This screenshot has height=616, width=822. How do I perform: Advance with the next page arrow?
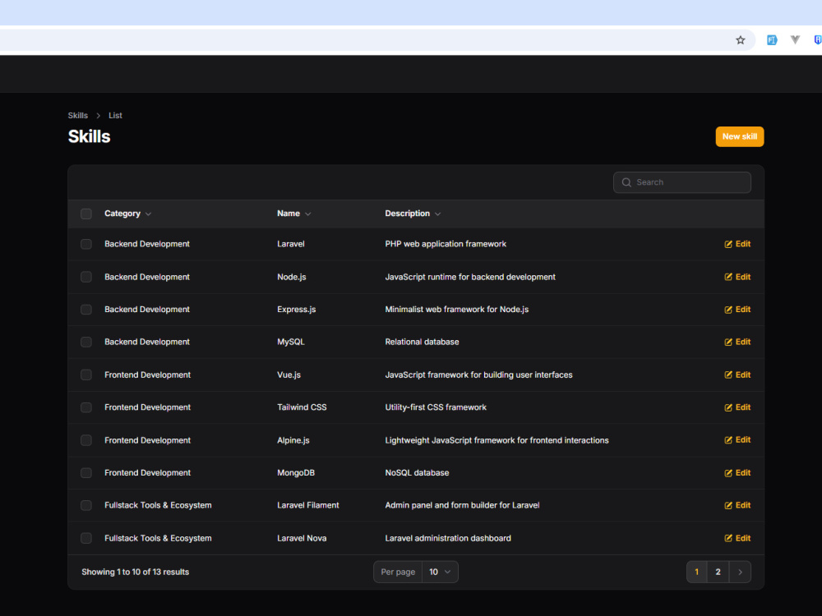click(740, 572)
